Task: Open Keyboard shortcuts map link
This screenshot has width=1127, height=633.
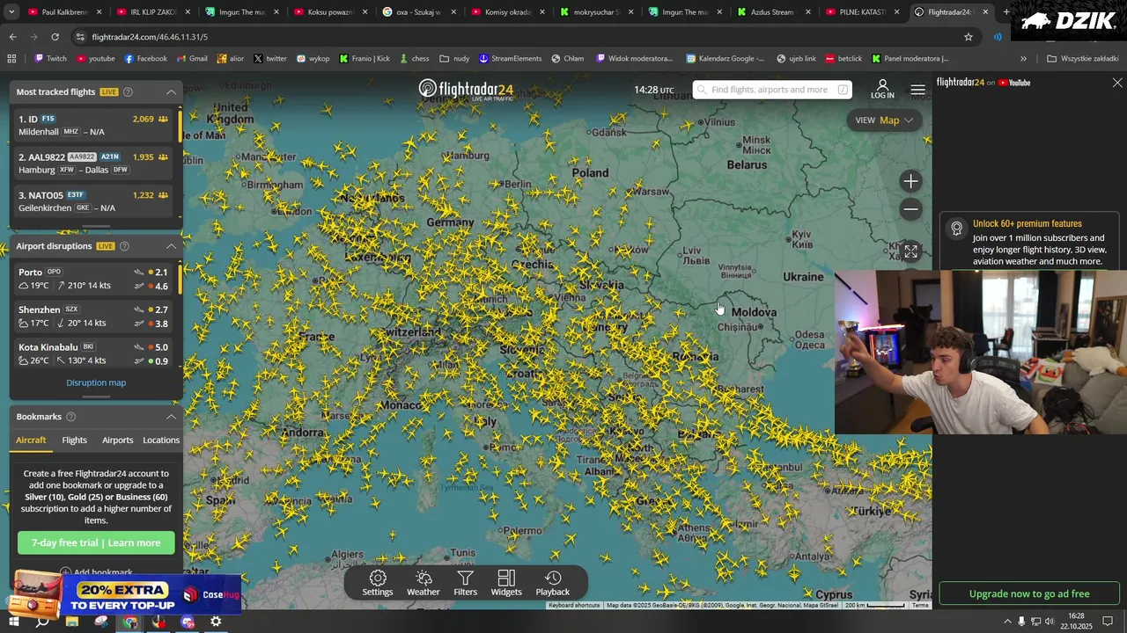Action: tap(574, 605)
